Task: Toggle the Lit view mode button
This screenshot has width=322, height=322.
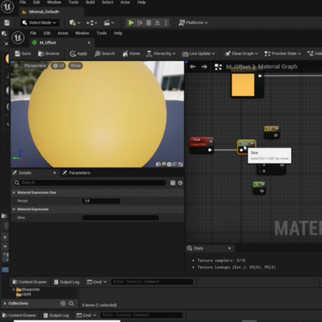Action: point(58,66)
